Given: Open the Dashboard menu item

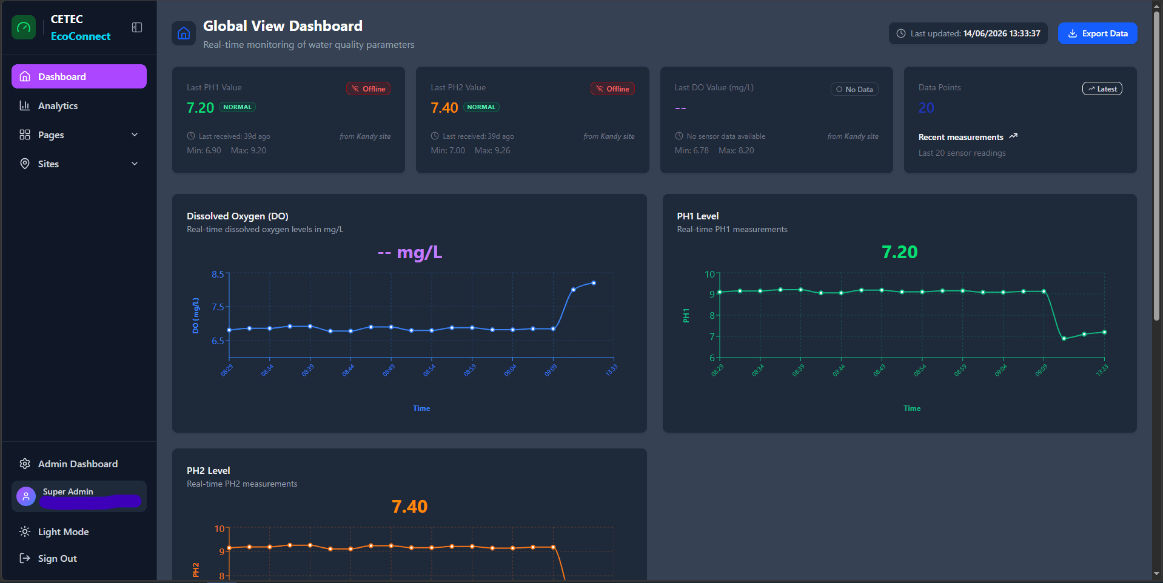Looking at the screenshot, I should [x=79, y=76].
